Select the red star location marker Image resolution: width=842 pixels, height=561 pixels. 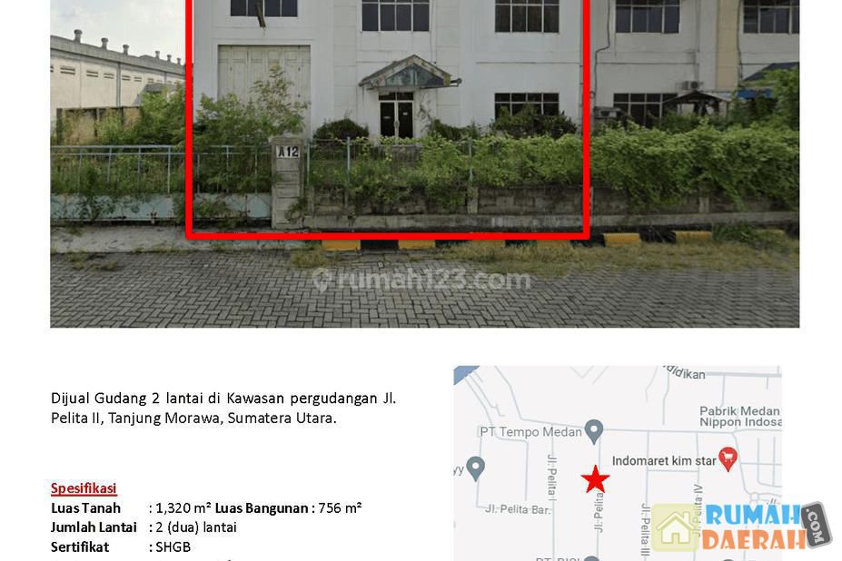595,479
